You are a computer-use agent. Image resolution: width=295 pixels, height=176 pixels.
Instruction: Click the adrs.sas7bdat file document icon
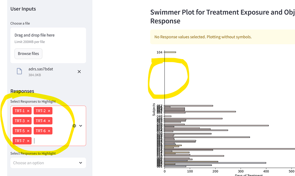[19, 71]
